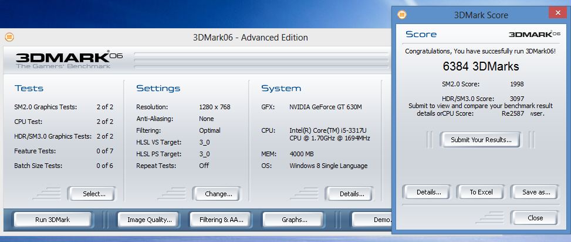Viewport: 571px width, 242px height.
Task: Click the Change... settings button
Action: (x=218, y=194)
